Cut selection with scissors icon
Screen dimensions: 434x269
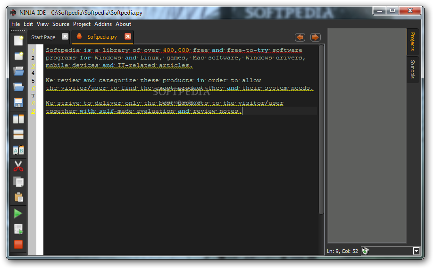coord(18,166)
